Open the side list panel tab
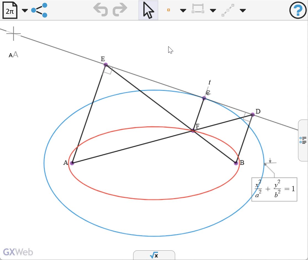The height and width of the screenshot is (260, 308). [x=303, y=140]
